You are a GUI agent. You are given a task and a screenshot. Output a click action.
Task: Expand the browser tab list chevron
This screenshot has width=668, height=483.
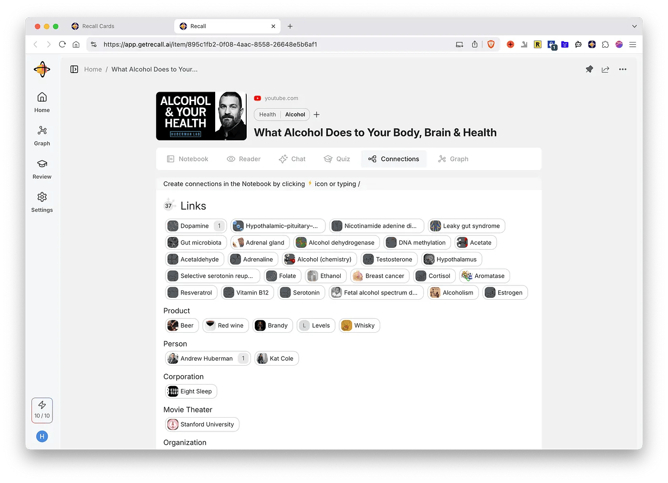click(x=634, y=26)
